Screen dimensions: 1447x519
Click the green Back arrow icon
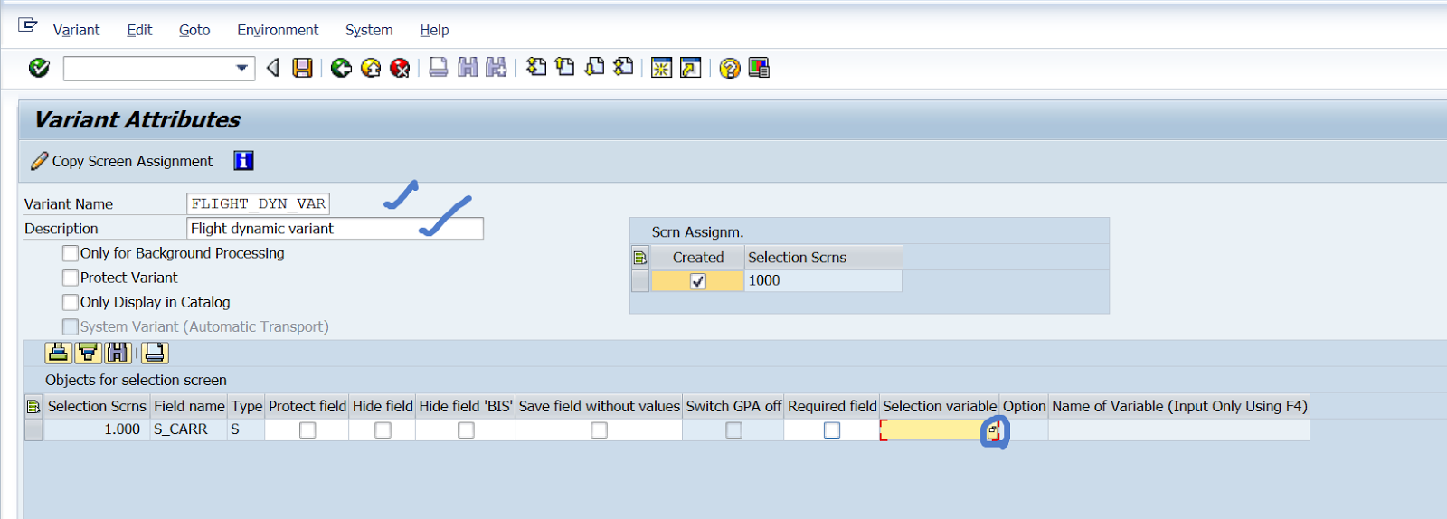click(x=341, y=68)
